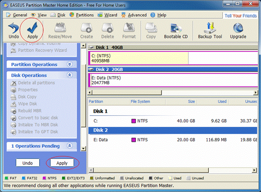Open the Help menu
Image resolution: width=261 pixels, height=192 pixels.
click(x=158, y=15)
